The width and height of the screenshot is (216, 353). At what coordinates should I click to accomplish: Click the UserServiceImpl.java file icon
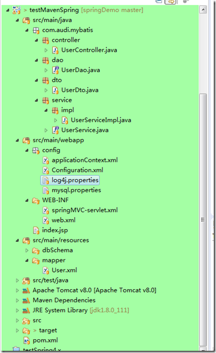coord(65,120)
